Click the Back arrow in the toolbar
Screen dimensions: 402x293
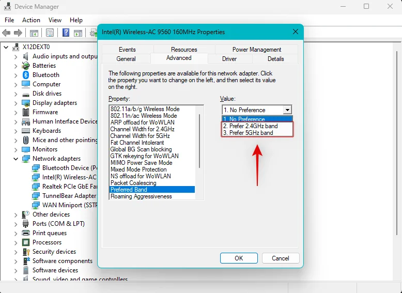(6, 33)
